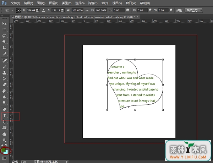Open the 滤镜(T) menu
Viewport: 213px width, 163px height.
(x=93, y=3)
